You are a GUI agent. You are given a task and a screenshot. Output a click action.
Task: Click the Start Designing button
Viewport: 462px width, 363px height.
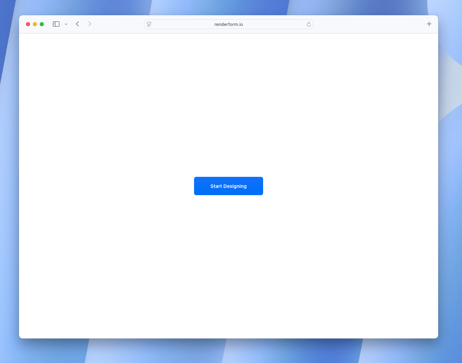coord(228,186)
